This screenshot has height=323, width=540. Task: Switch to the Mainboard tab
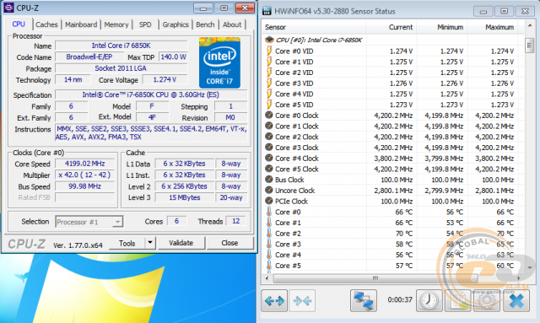coord(81,24)
